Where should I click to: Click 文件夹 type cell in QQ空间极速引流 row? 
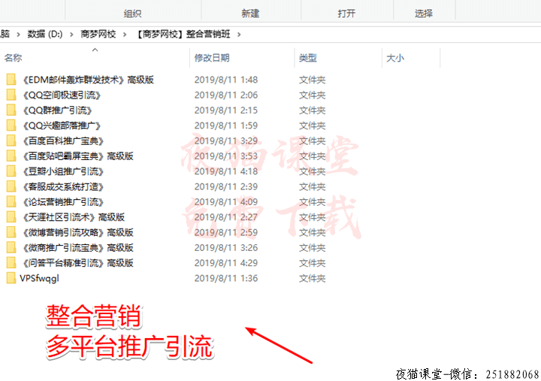313,95
